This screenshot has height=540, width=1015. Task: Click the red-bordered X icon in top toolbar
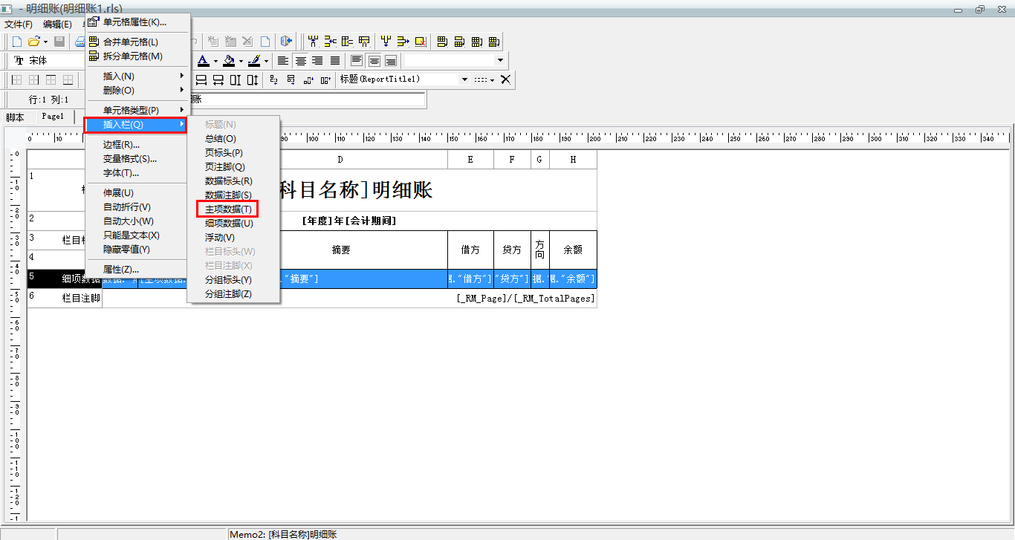click(x=421, y=42)
